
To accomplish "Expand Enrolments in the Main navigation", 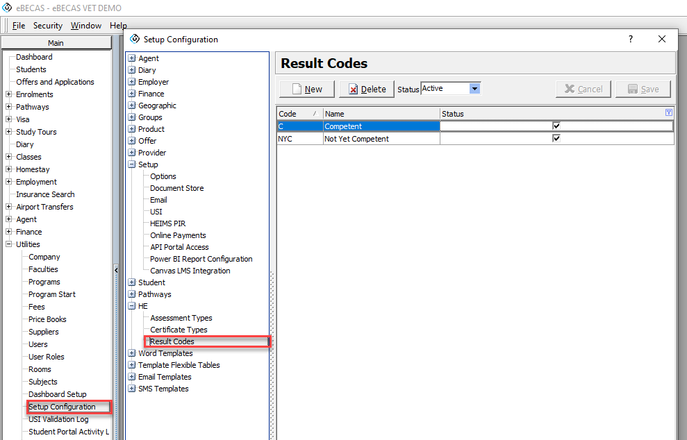I will 9,94.
